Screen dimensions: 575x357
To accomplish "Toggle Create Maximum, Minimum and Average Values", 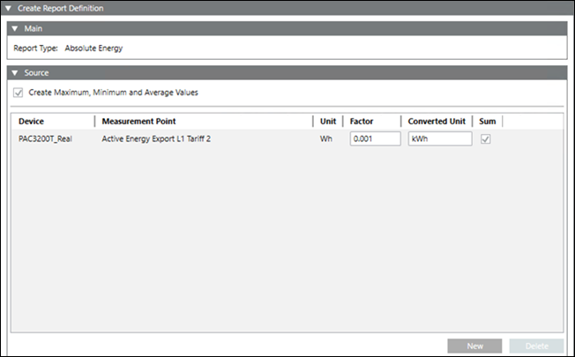I will pos(19,93).
